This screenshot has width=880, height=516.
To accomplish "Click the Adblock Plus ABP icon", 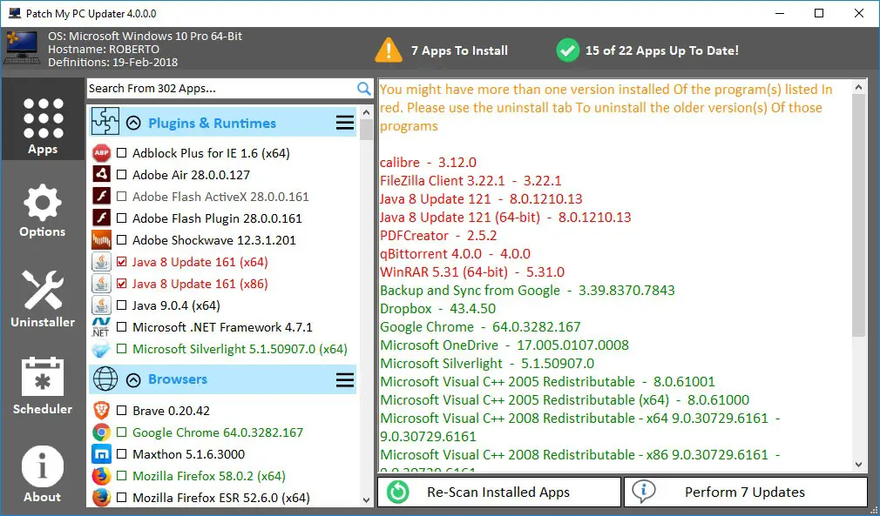I will coord(102,153).
